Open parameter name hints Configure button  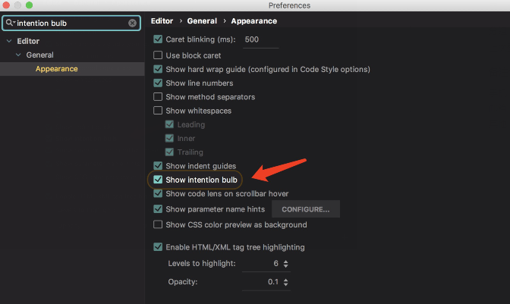point(305,209)
